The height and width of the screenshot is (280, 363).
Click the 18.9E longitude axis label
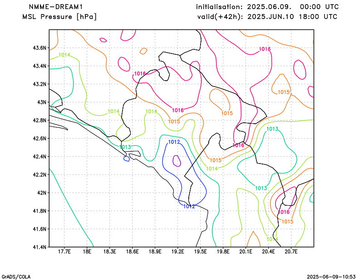(155, 251)
